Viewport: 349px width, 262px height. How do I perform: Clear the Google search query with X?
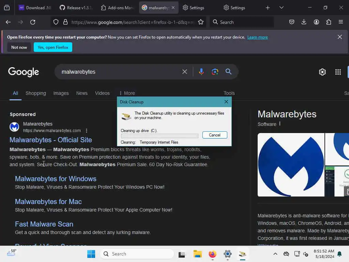coord(185,72)
